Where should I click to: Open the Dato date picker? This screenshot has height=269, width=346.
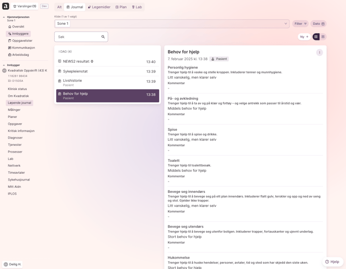coord(319,24)
